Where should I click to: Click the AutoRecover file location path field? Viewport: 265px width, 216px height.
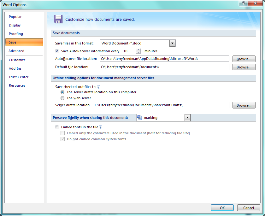pyautogui.click(x=165, y=59)
